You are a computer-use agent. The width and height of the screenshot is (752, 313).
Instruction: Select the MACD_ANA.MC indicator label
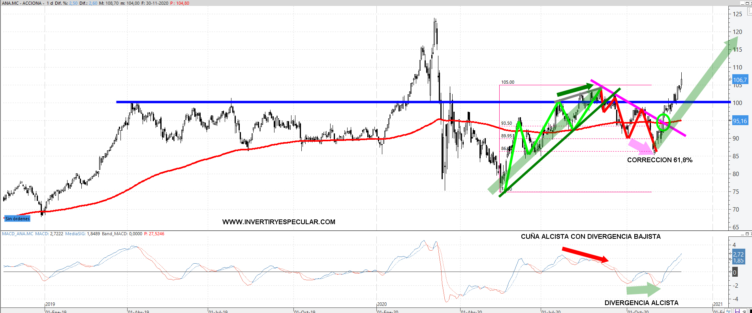pyautogui.click(x=18, y=234)
